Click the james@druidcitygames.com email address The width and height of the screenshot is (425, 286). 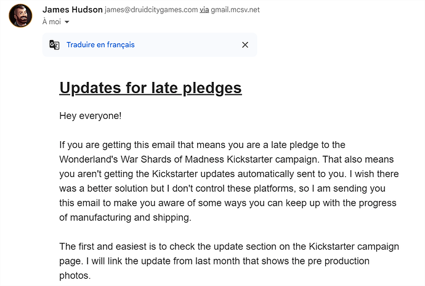tap(152, 10)
